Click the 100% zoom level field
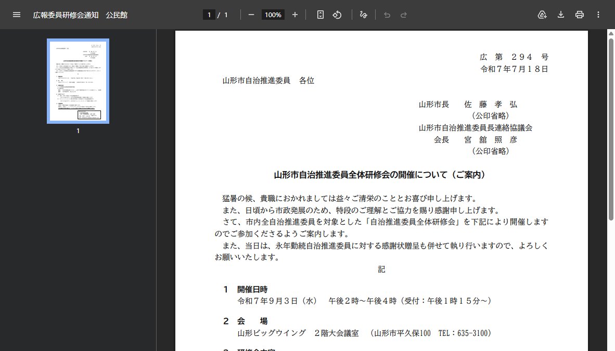 273,15
